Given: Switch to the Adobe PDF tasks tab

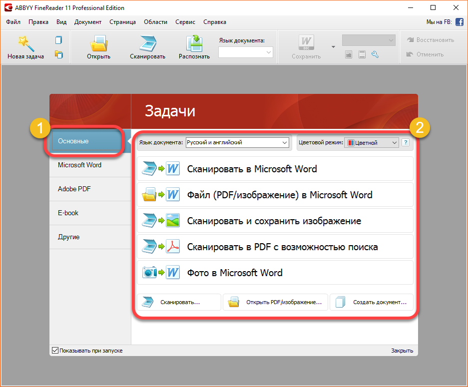Looking at the screenshot, I should (90, 189).
